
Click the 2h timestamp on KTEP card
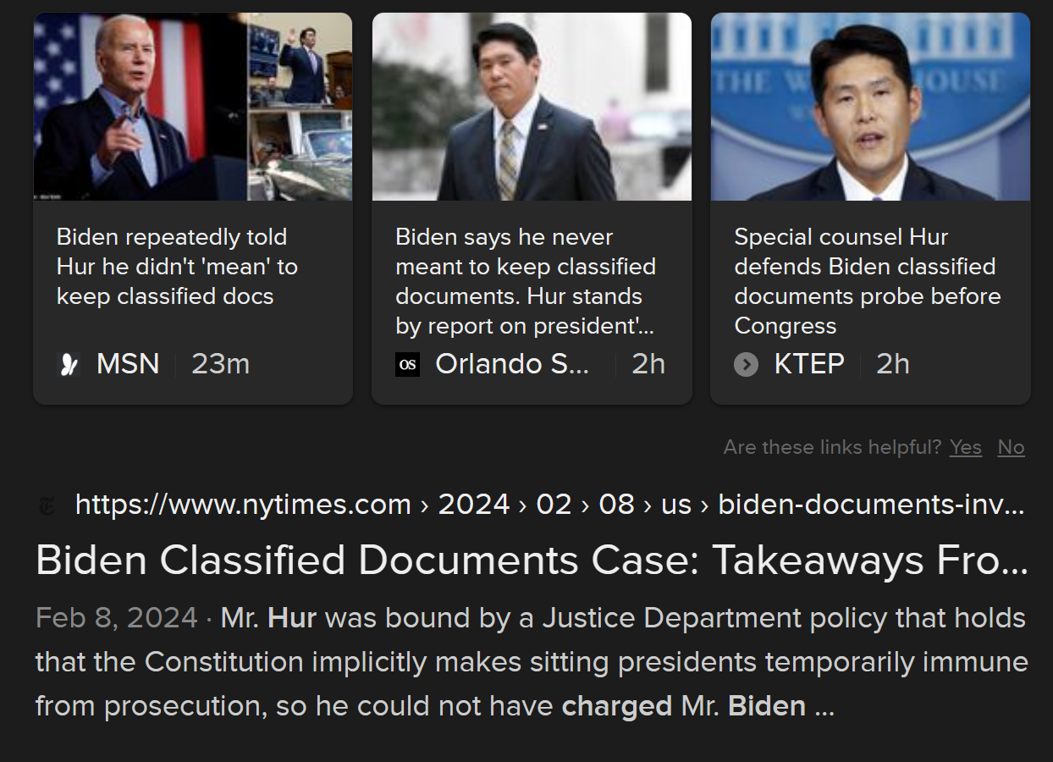(x=893, y=364)
